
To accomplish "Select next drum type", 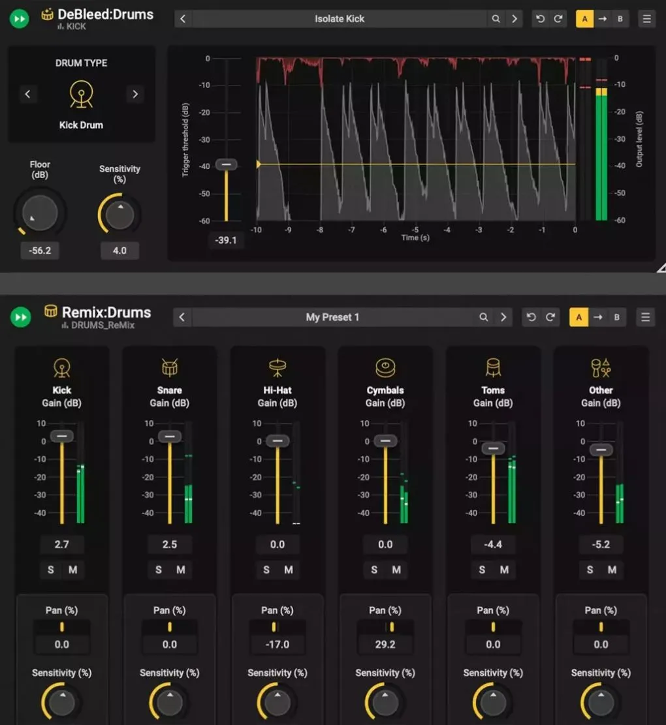I will (135, 95).
